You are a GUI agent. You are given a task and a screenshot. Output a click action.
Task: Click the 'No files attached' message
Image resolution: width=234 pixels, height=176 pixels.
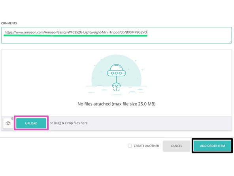pyautogui.click(x=116, y=104)
